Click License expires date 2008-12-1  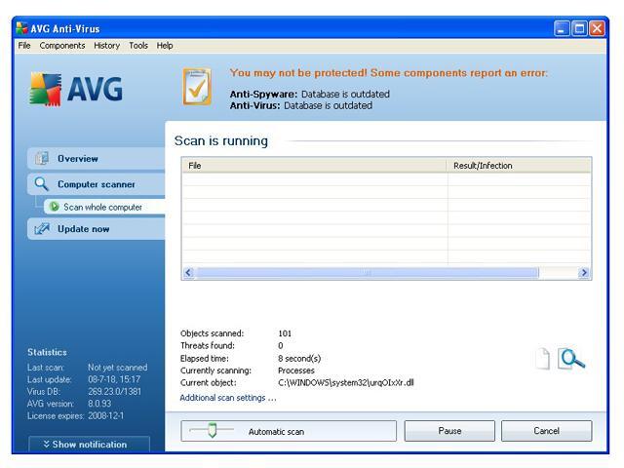point(105,415)
